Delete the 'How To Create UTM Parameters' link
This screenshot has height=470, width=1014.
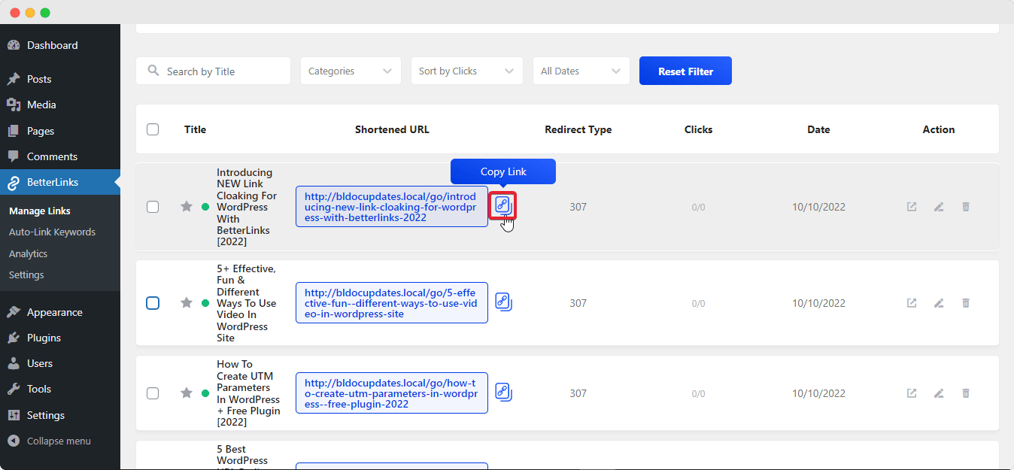pos(965,393)
